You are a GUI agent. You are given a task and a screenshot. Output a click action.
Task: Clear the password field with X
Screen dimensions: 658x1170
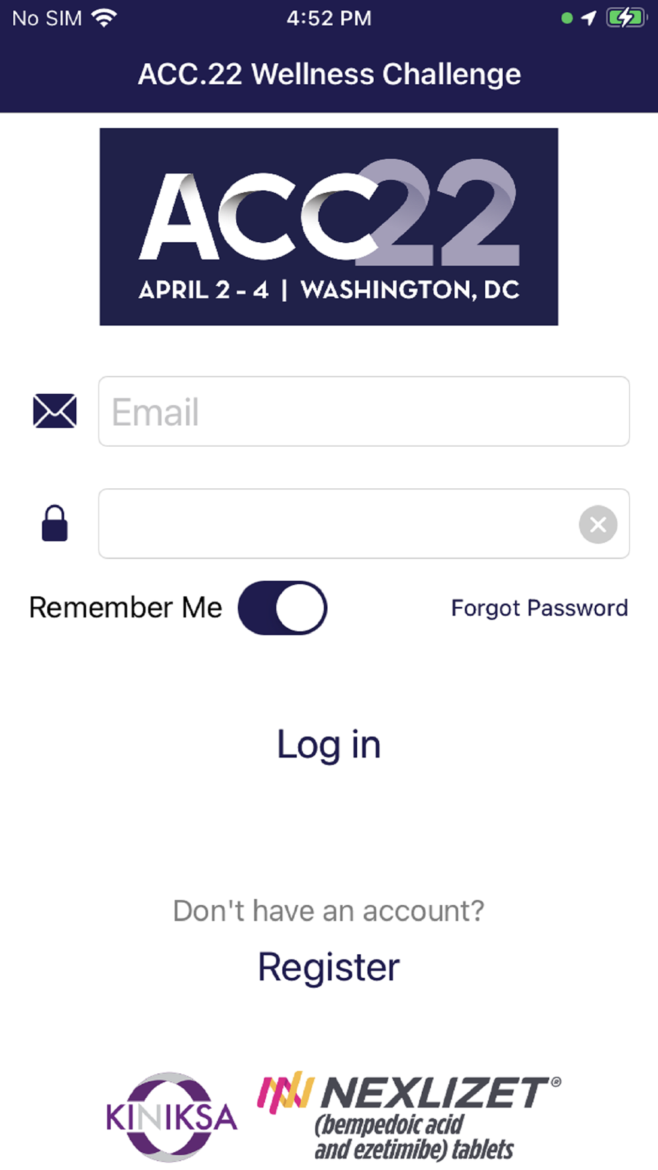pyautogui.click(x=597, y=524)
